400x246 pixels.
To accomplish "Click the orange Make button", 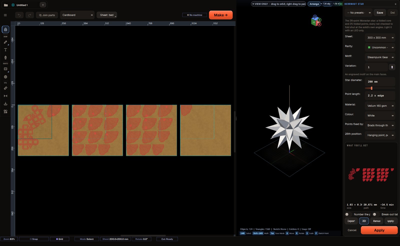I will [221, 15].
